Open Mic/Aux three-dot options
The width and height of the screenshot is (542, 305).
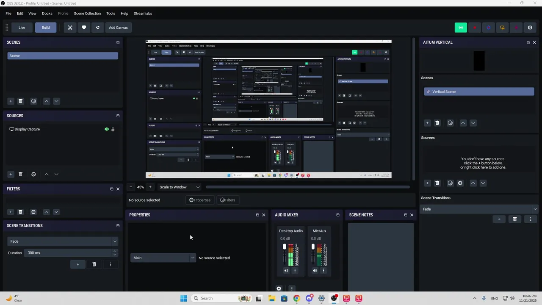tap(324, 271)
